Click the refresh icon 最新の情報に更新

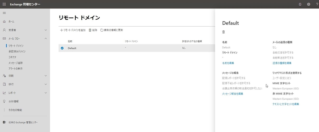pos(102,30)
